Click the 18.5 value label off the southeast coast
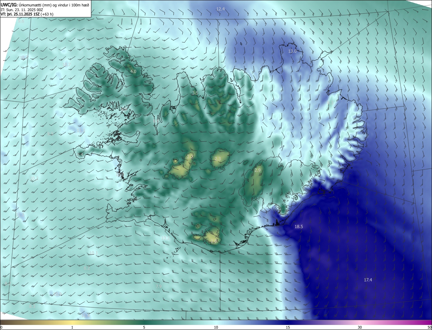This screenshot has height=330, width=432. (299, 226)
